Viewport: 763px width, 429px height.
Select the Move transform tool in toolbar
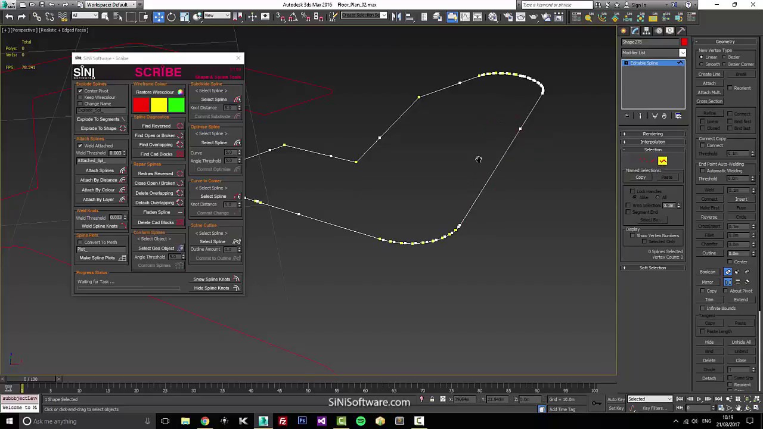159,17
